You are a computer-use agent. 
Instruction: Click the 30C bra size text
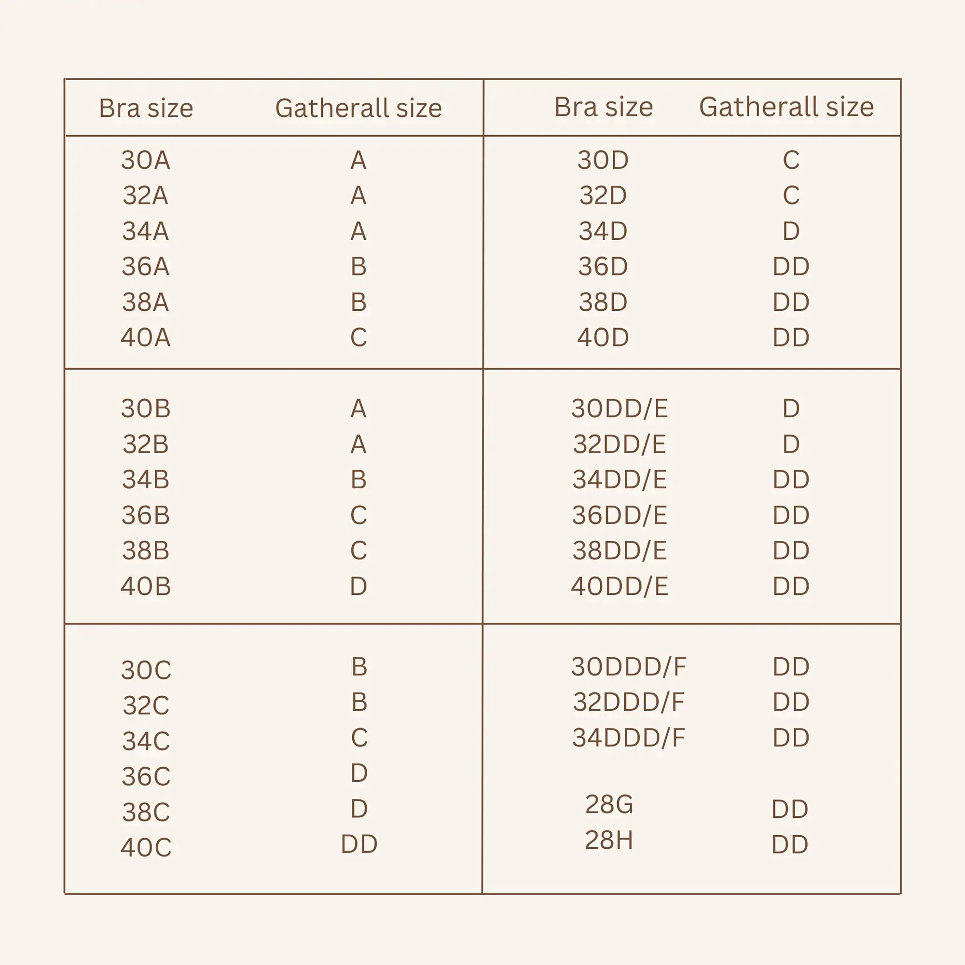(146, 670)
